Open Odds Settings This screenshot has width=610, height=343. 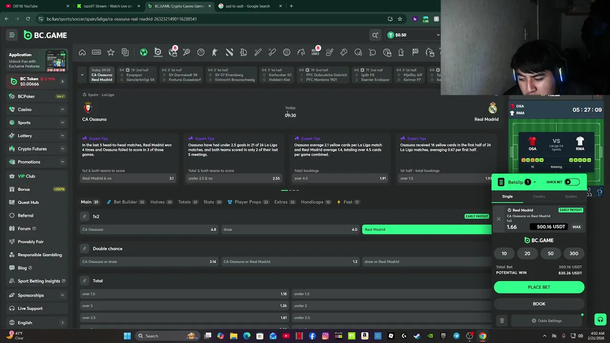[547, 321]
